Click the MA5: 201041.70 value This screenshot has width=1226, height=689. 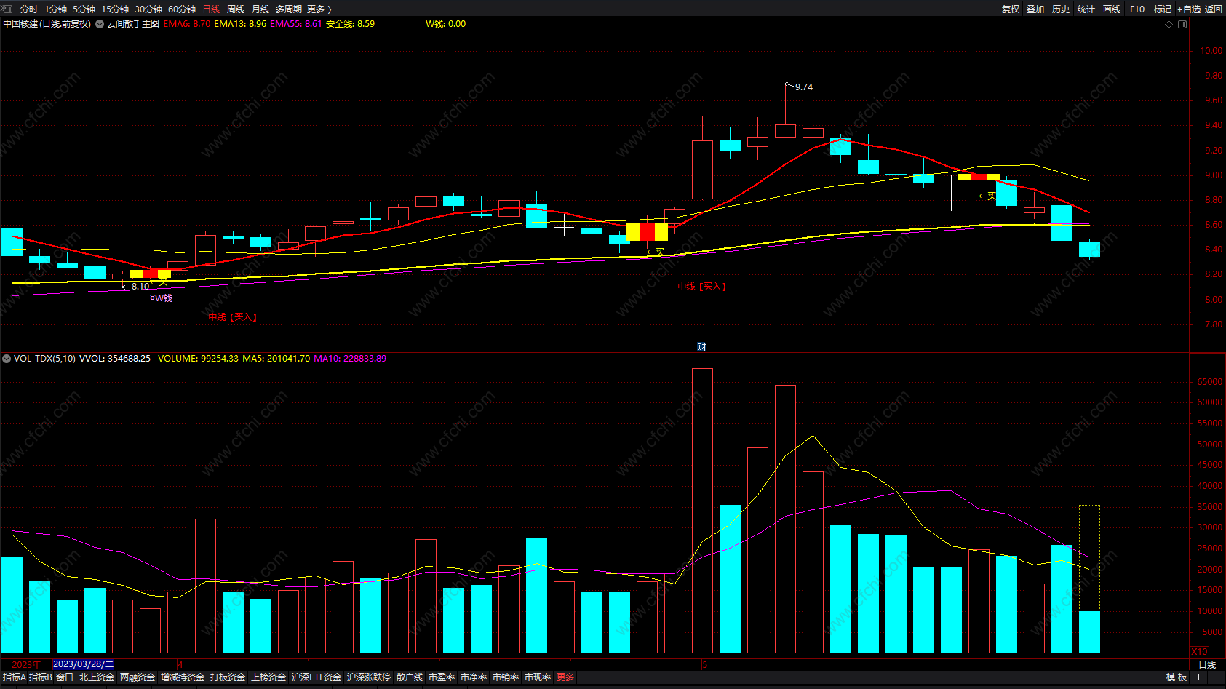pos(276,359)
